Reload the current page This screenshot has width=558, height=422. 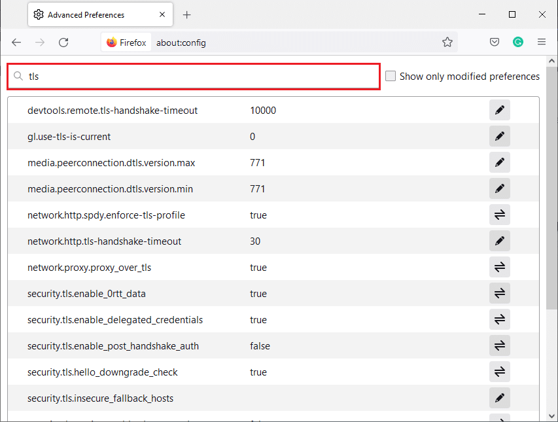coord(63,43)
